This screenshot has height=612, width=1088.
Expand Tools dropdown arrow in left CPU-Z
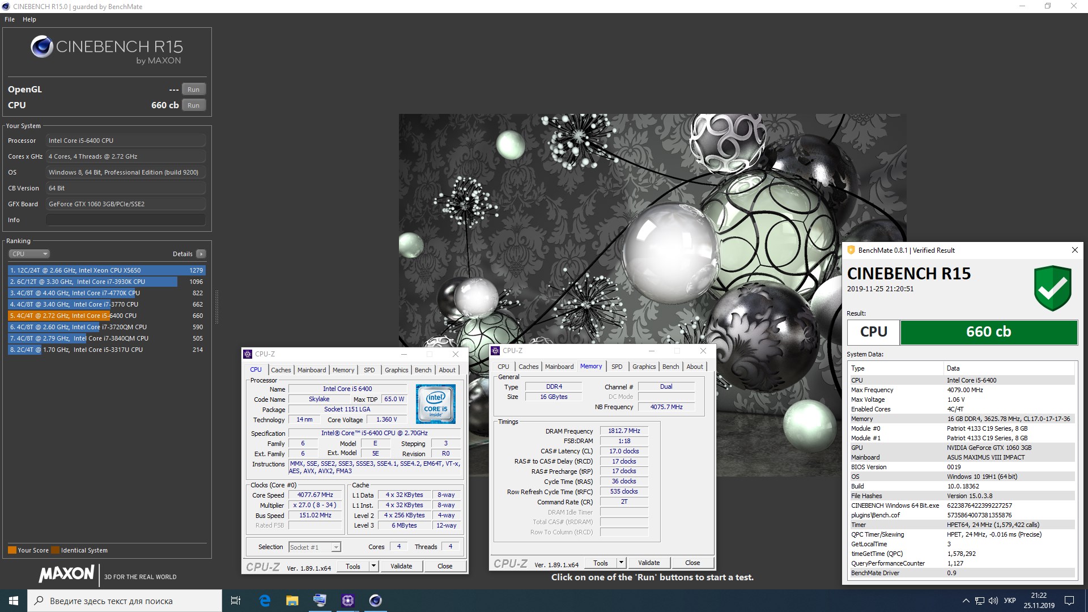click(x=373, y=566)
